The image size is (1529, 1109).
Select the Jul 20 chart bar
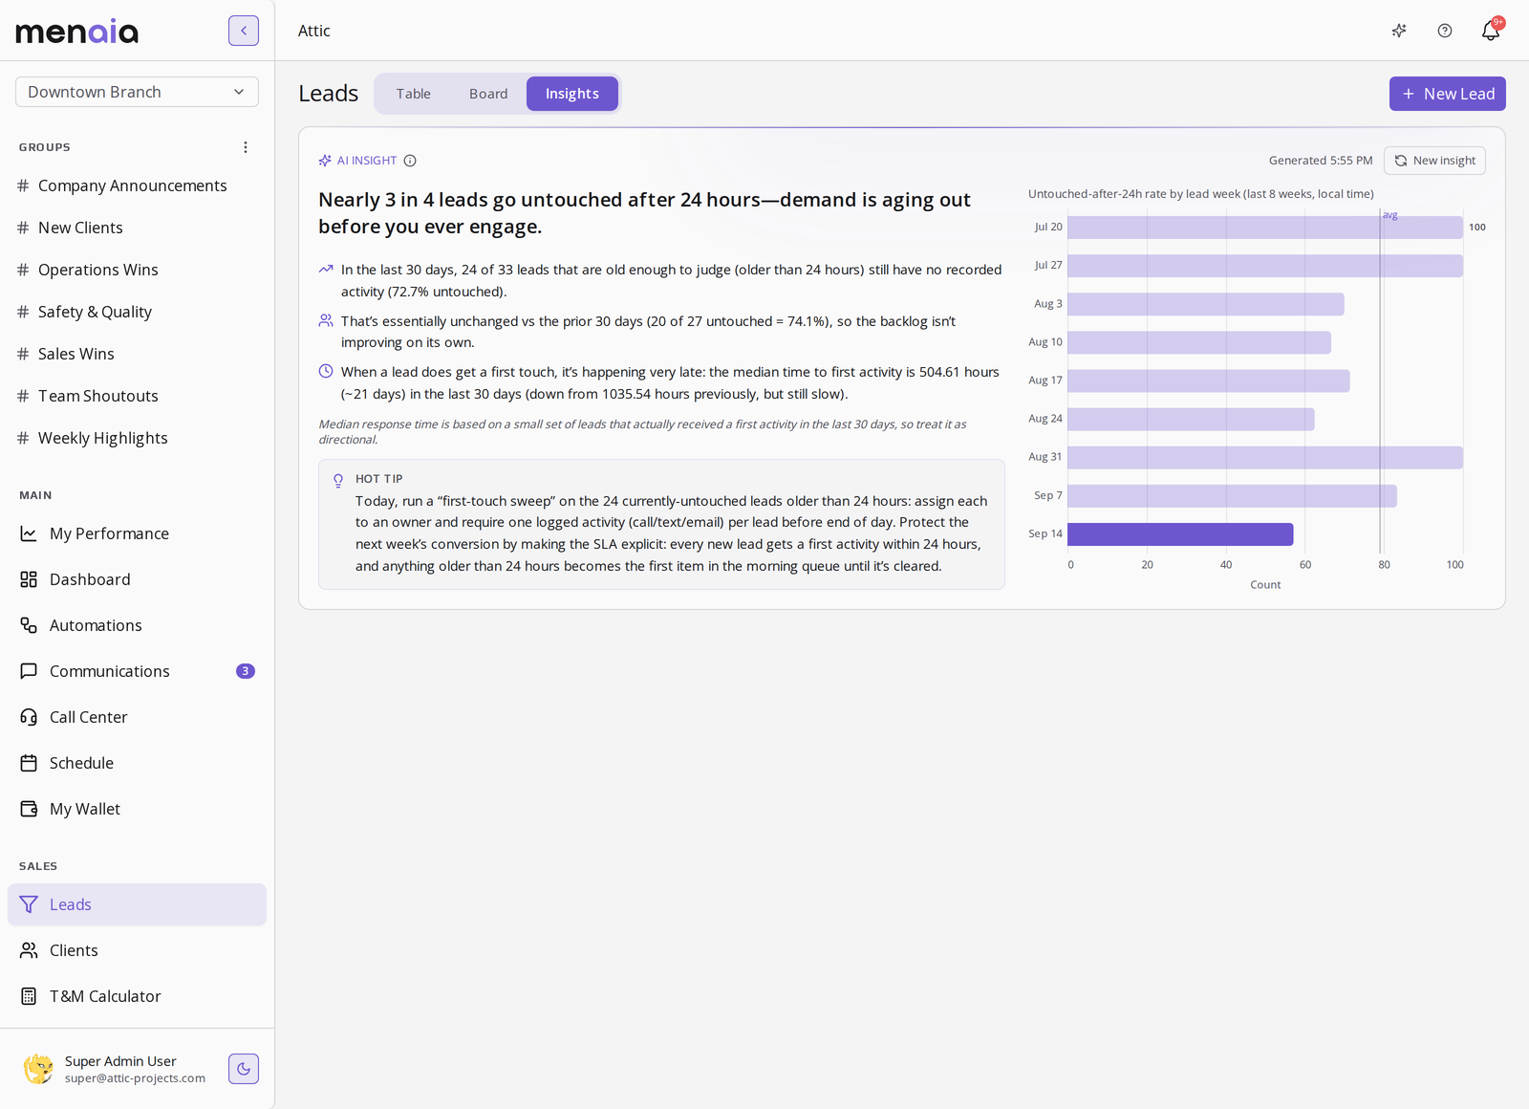[x=1265, y=228]
